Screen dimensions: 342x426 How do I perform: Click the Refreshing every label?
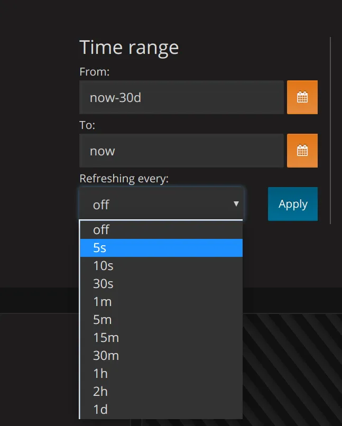click(124, 179)
